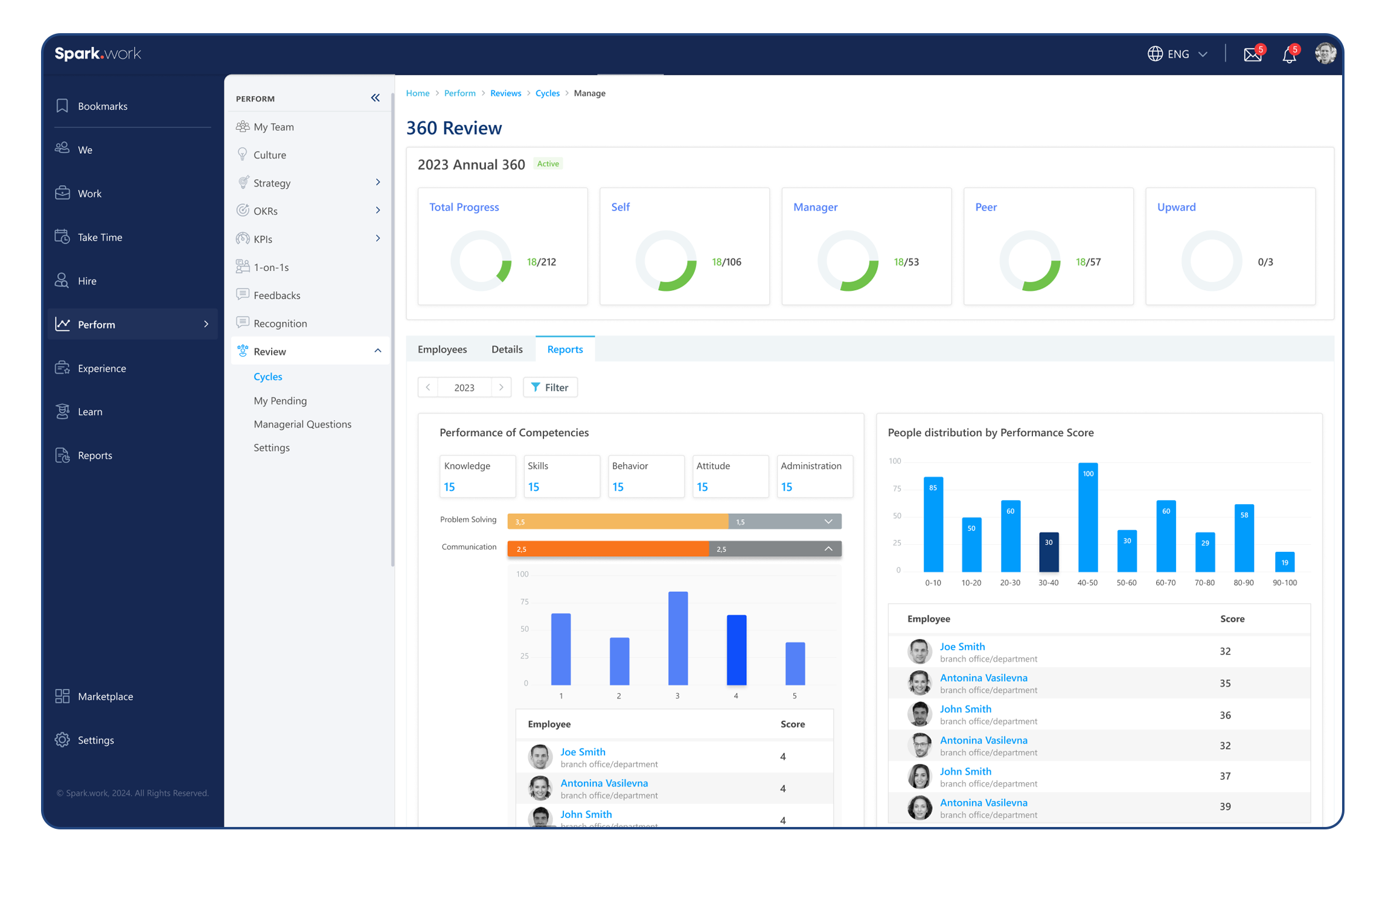
Task: Open the My Team section
Action: (273, 127)
